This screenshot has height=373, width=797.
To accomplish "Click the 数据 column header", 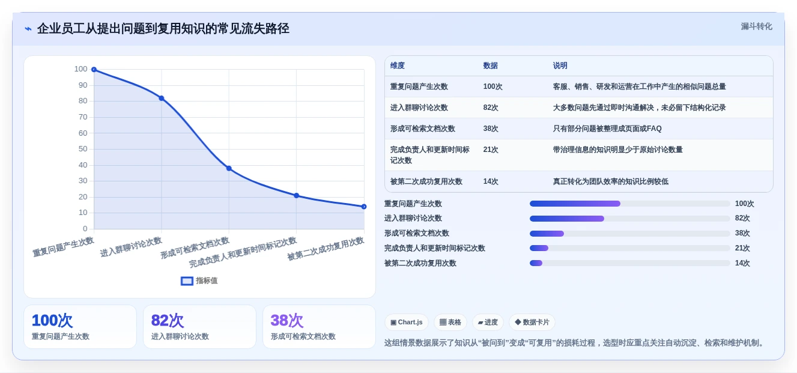I will pyautogui.click(x=490, y=65).
